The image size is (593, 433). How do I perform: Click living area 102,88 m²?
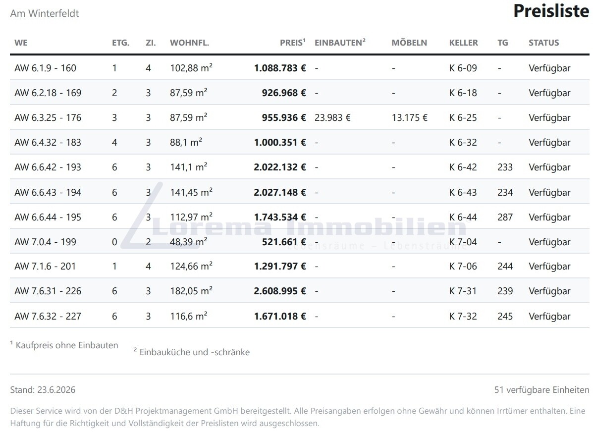tap(191, 68)
